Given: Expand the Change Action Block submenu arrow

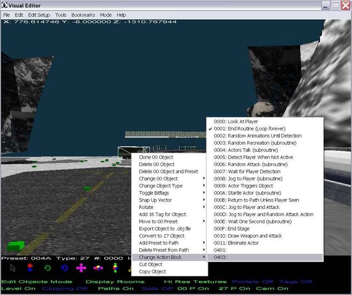Looking at the screenshot, I should [x=204, y=257].
